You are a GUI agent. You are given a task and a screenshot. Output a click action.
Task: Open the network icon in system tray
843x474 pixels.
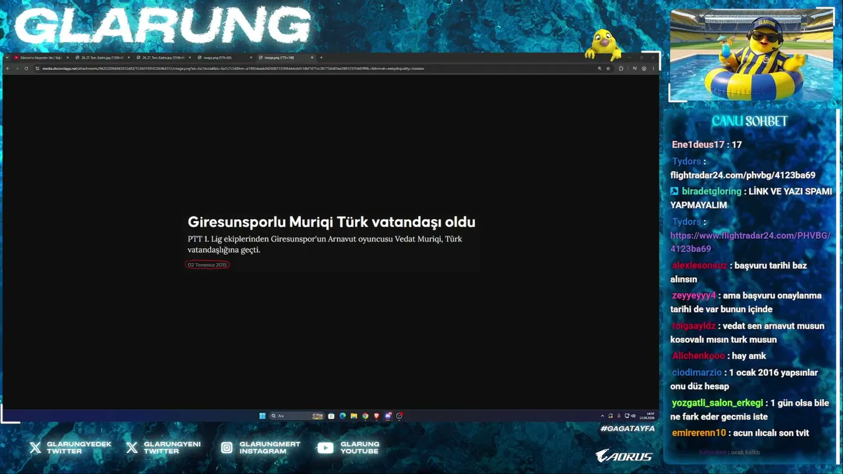click(x=626, y=416)
